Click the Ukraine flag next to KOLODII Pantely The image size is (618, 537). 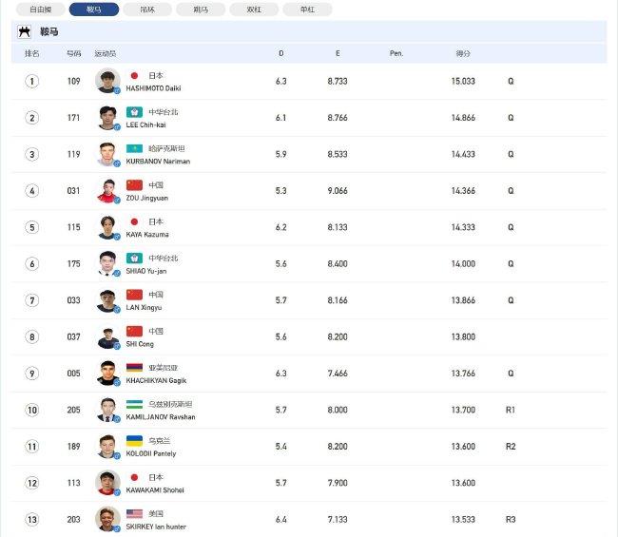134,440
